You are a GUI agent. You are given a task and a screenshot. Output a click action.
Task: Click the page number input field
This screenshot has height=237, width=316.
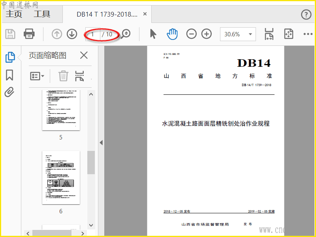(93, 34)
